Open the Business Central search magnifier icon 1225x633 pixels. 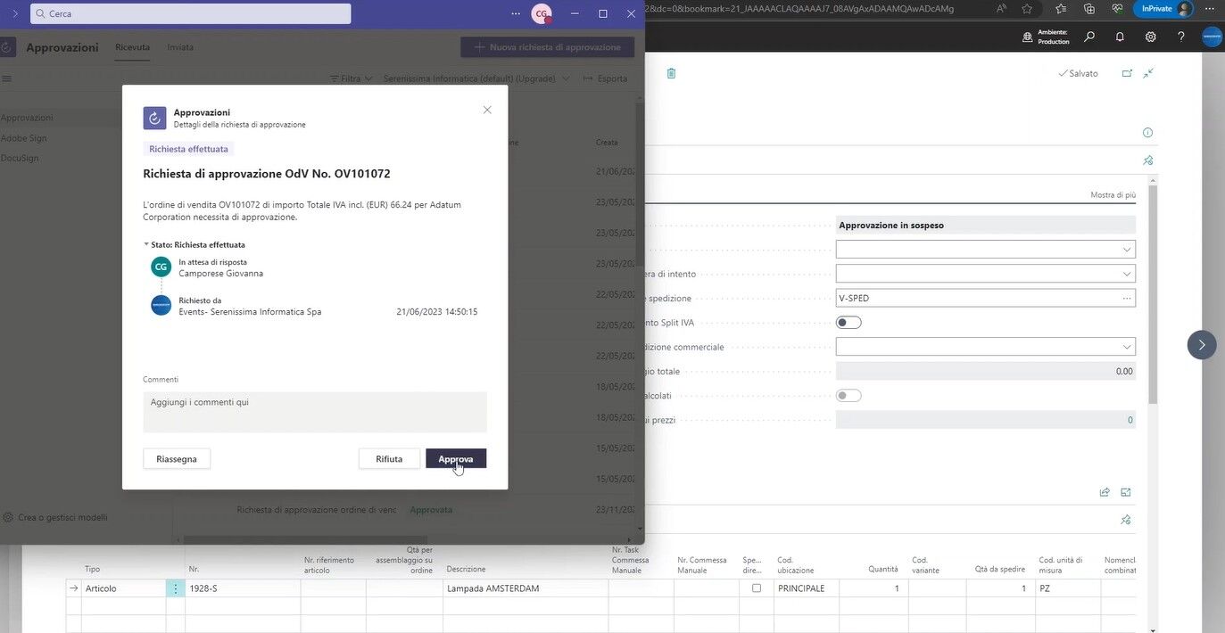click(x=1088, y=37)
